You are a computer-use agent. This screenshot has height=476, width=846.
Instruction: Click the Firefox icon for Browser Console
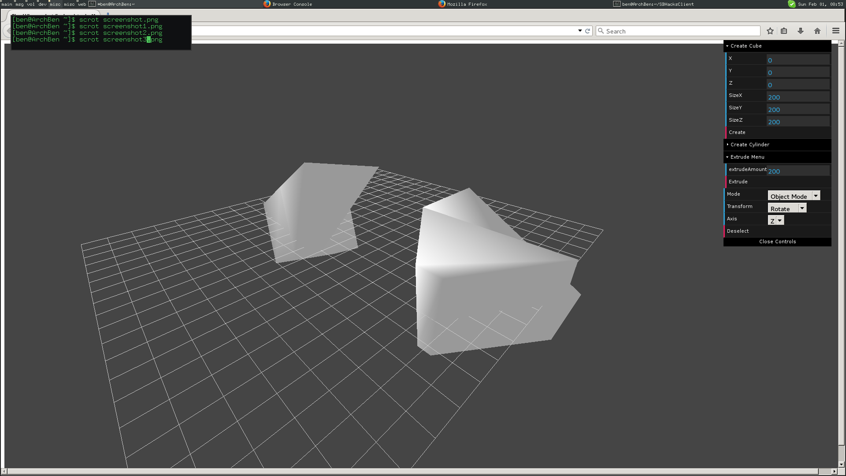pyautogui.click(x=267, y=4)
